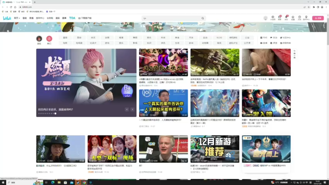Select 纪录片 category chip

(x=93, y=43)
